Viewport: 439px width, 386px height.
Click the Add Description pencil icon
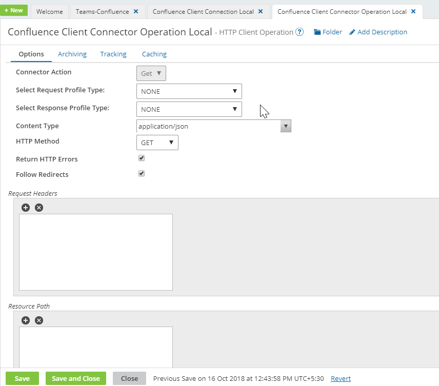click(x=352, y=32)
